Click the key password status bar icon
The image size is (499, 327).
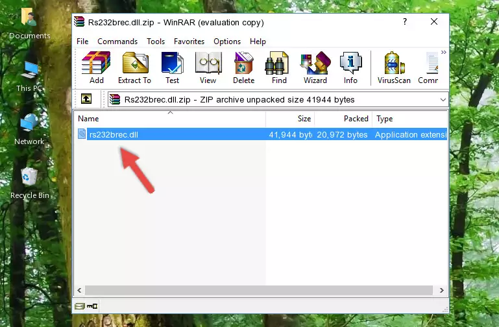[92, 306]
